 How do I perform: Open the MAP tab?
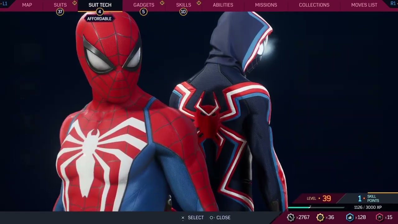click(27, 5)
